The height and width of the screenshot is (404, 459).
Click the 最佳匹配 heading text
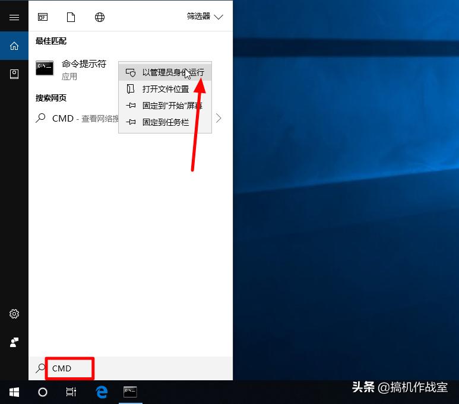pyautogui.click(x=51, y=41)
